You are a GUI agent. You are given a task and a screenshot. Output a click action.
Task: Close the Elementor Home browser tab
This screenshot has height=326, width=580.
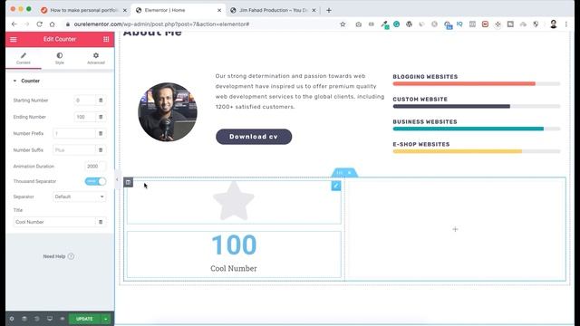pos(219,10)
